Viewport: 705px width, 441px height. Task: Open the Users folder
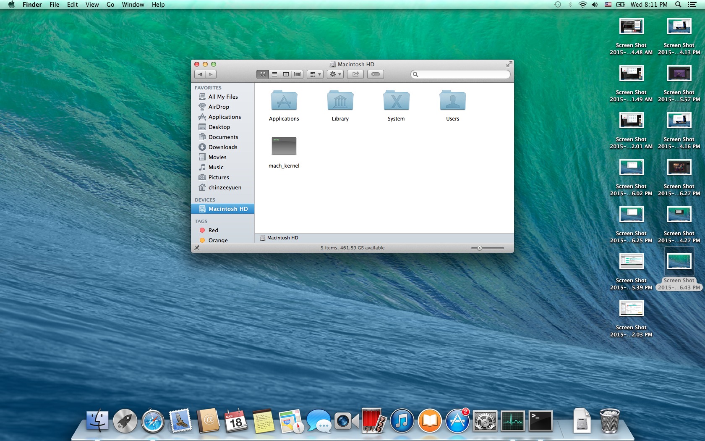tap(452, 101)
